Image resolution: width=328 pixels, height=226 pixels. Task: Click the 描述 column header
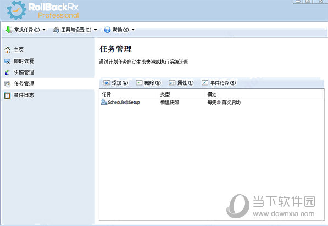click(x=212, y=94)
